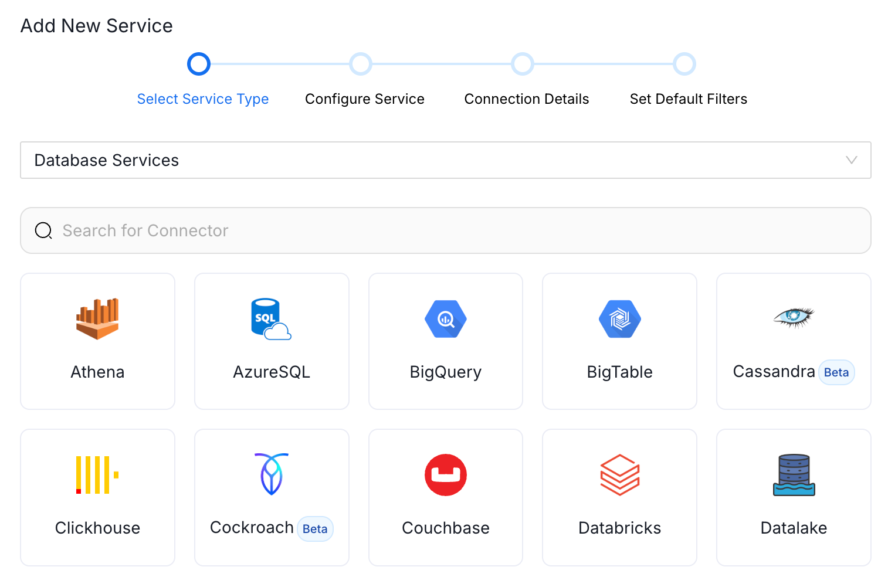The height and width of the screenshot is (577, 888).
Task: Click the Athena label text
Action: pos(97,372)
